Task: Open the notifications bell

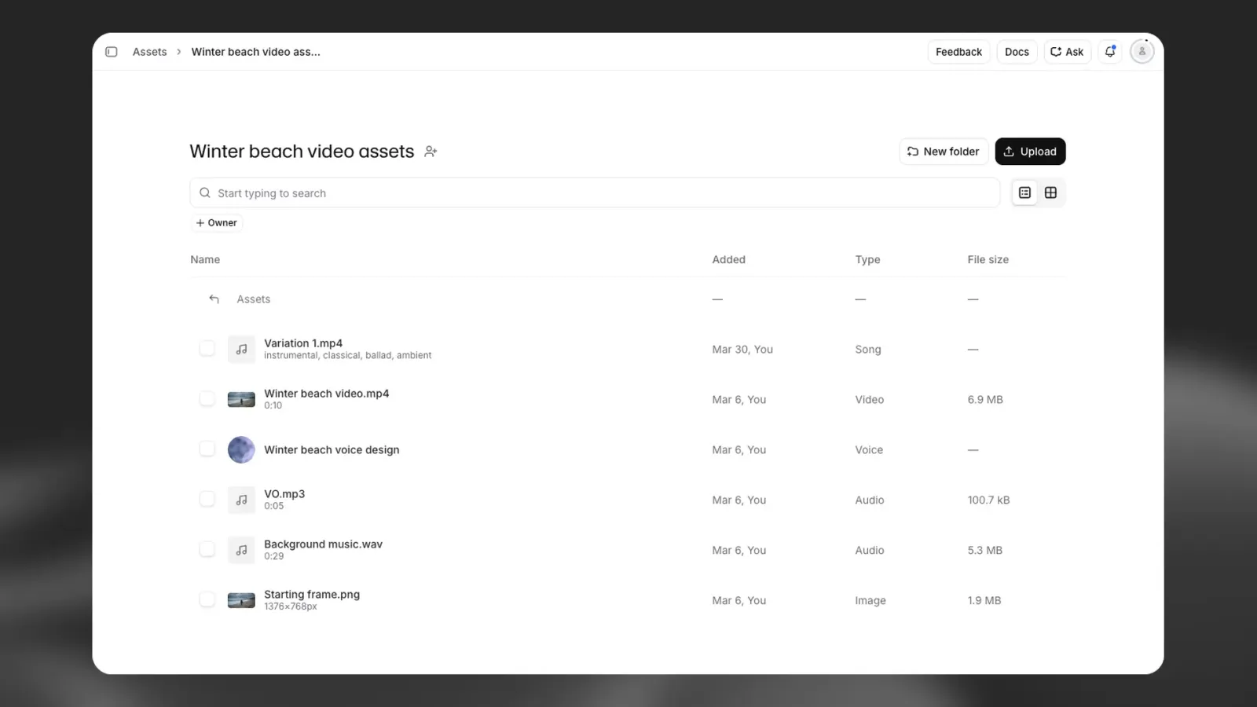Action: (x=1110, y=52)
